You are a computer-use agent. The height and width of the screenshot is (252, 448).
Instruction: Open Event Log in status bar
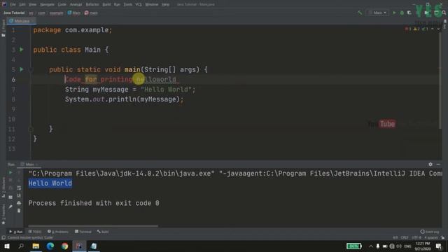430,232
